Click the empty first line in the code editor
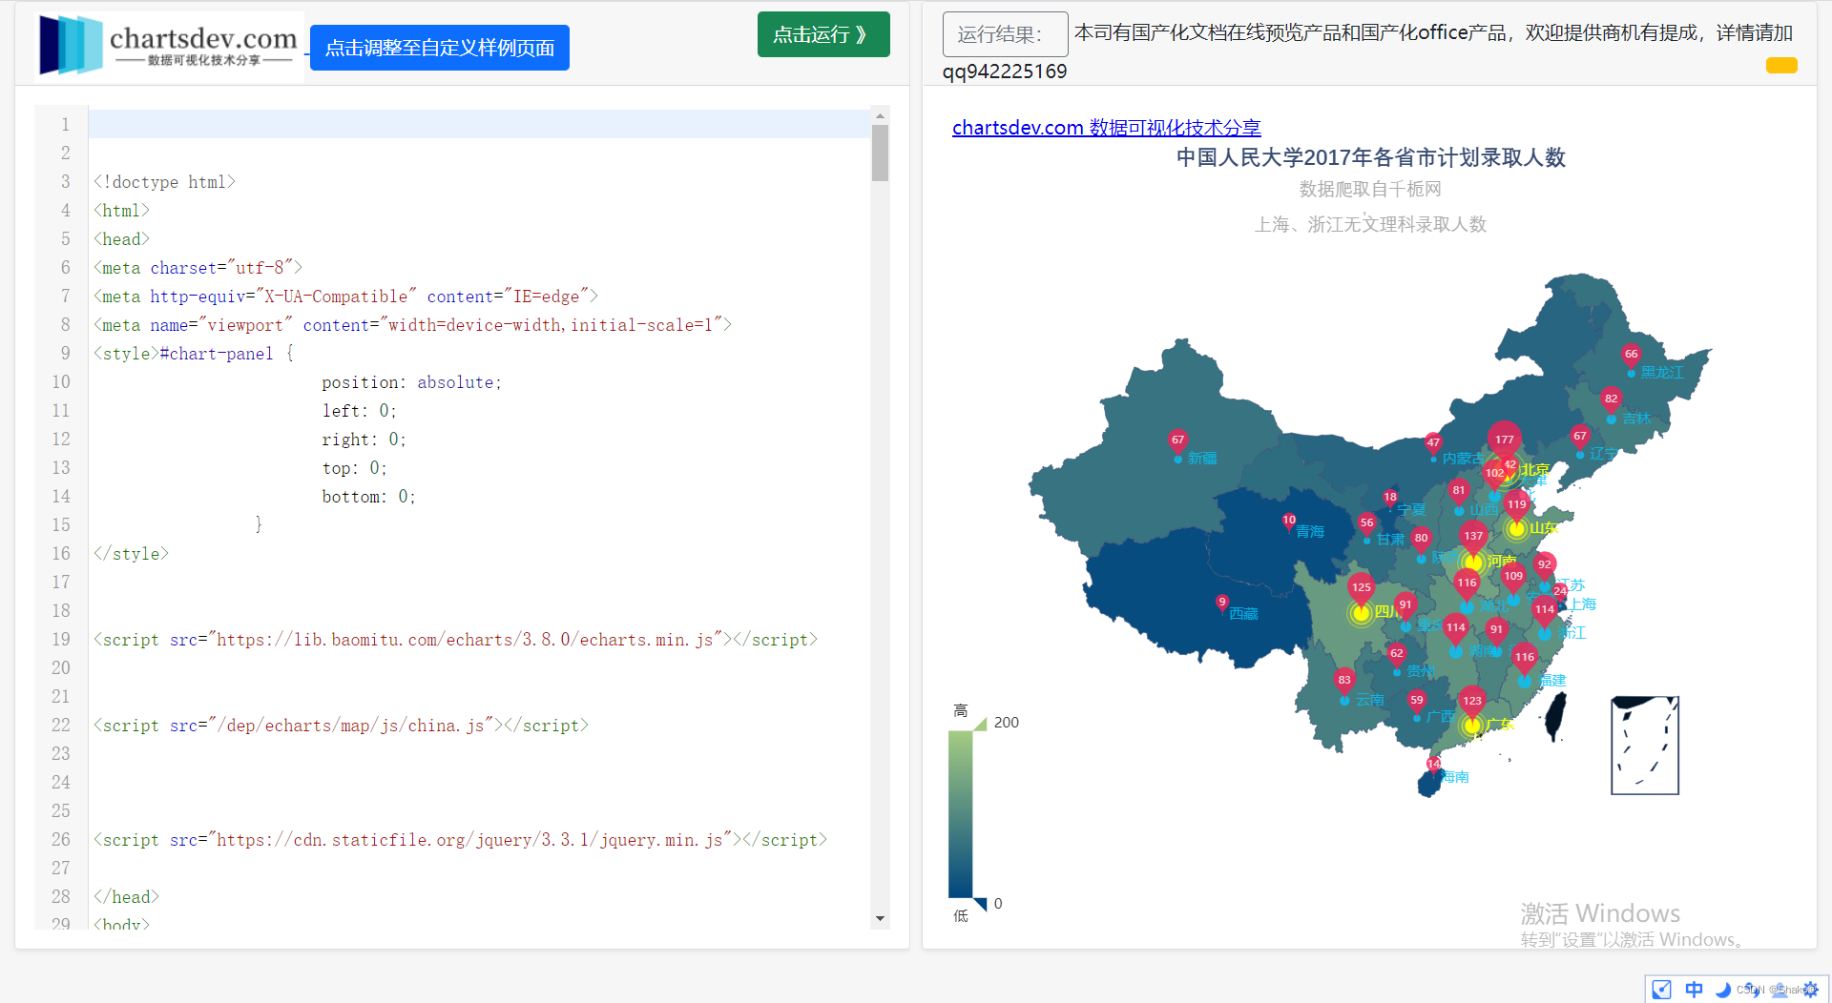1832x1003 pixels. pos(479,124)
